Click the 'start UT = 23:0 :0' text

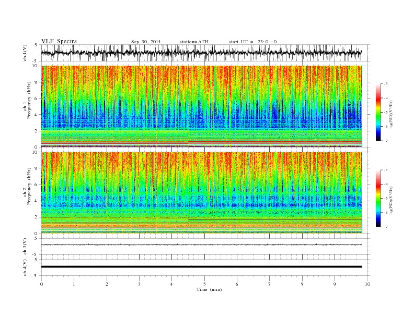click(252, 42)
